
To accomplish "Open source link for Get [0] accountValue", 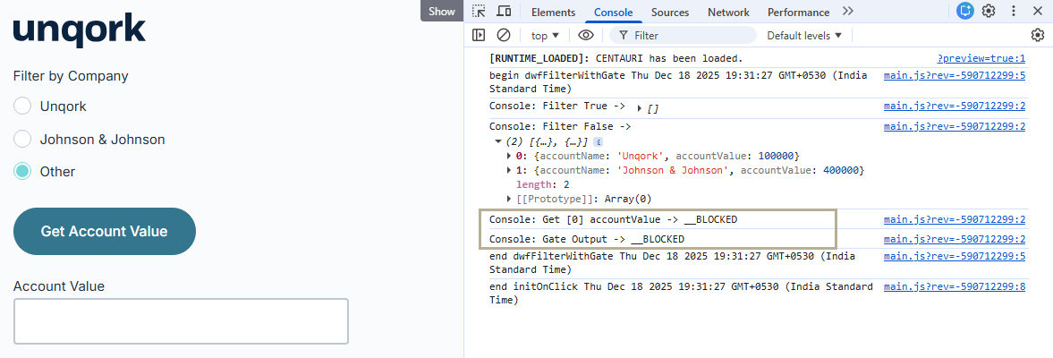I will pos(955,219).
